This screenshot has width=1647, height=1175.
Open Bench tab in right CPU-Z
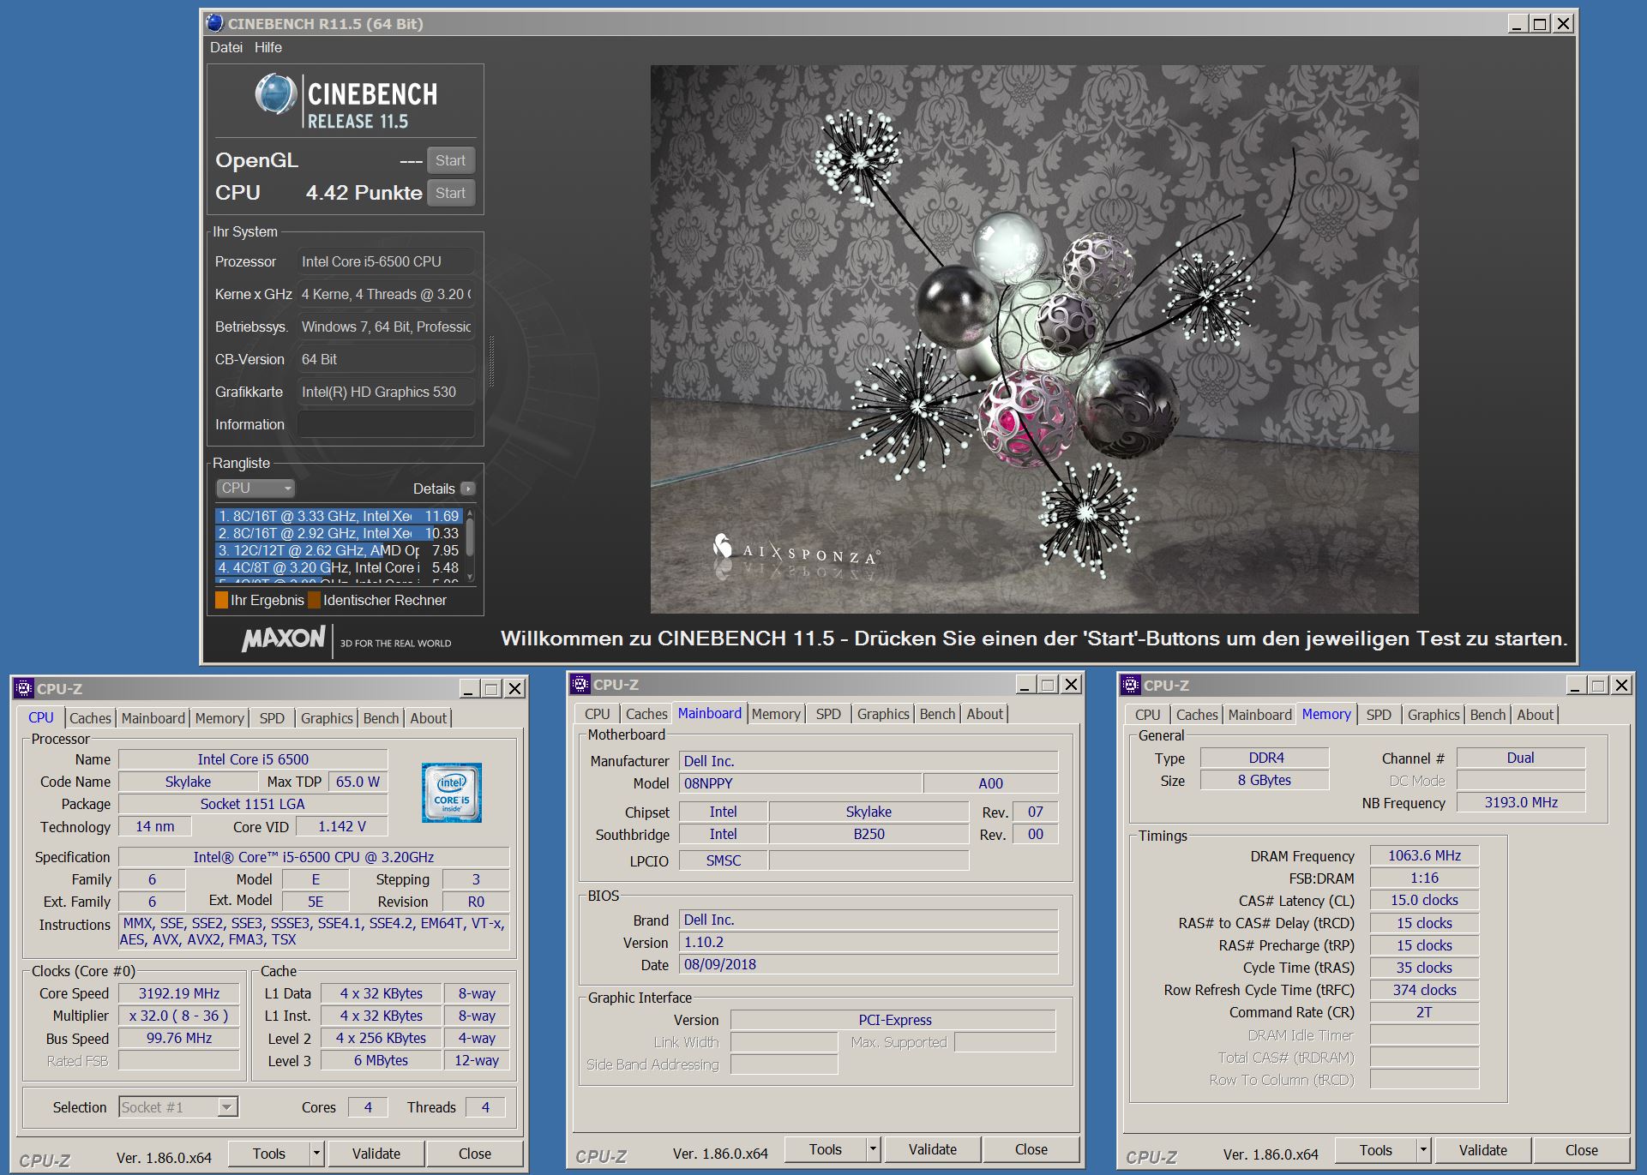(1488, 715)
